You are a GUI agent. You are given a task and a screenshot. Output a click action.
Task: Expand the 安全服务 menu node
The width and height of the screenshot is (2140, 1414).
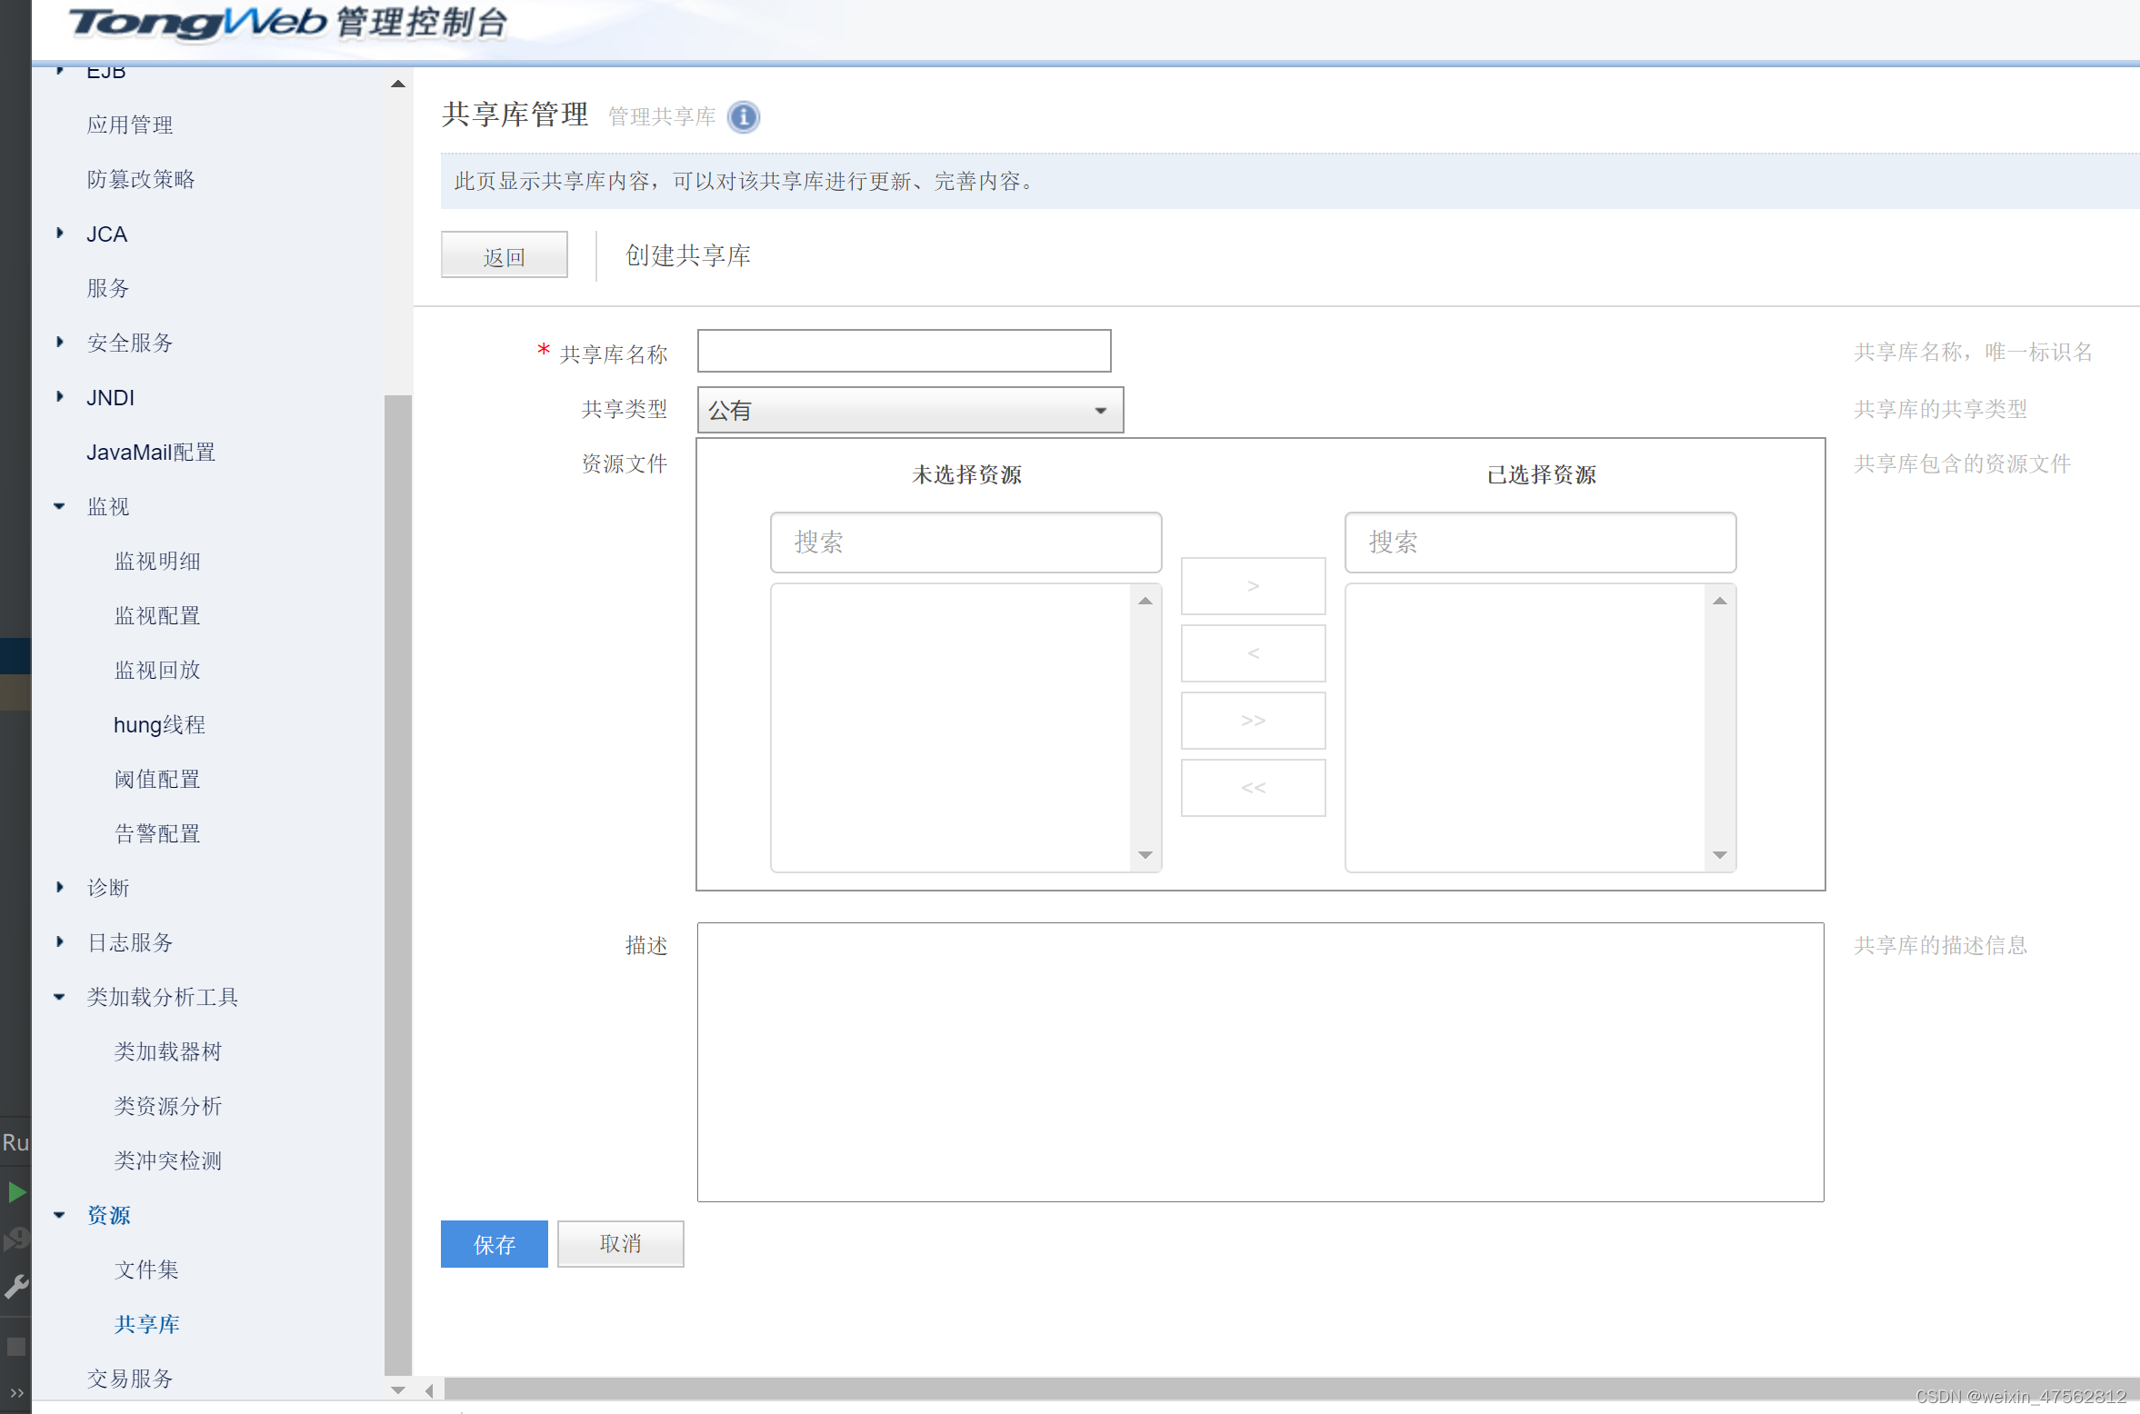tap(60, 343)
